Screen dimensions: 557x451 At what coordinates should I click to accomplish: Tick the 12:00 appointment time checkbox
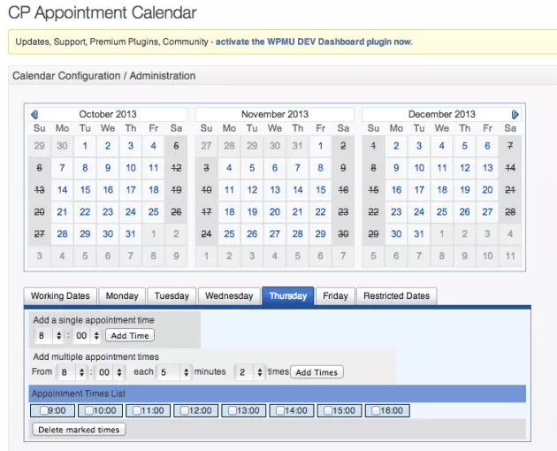(185, 411)
